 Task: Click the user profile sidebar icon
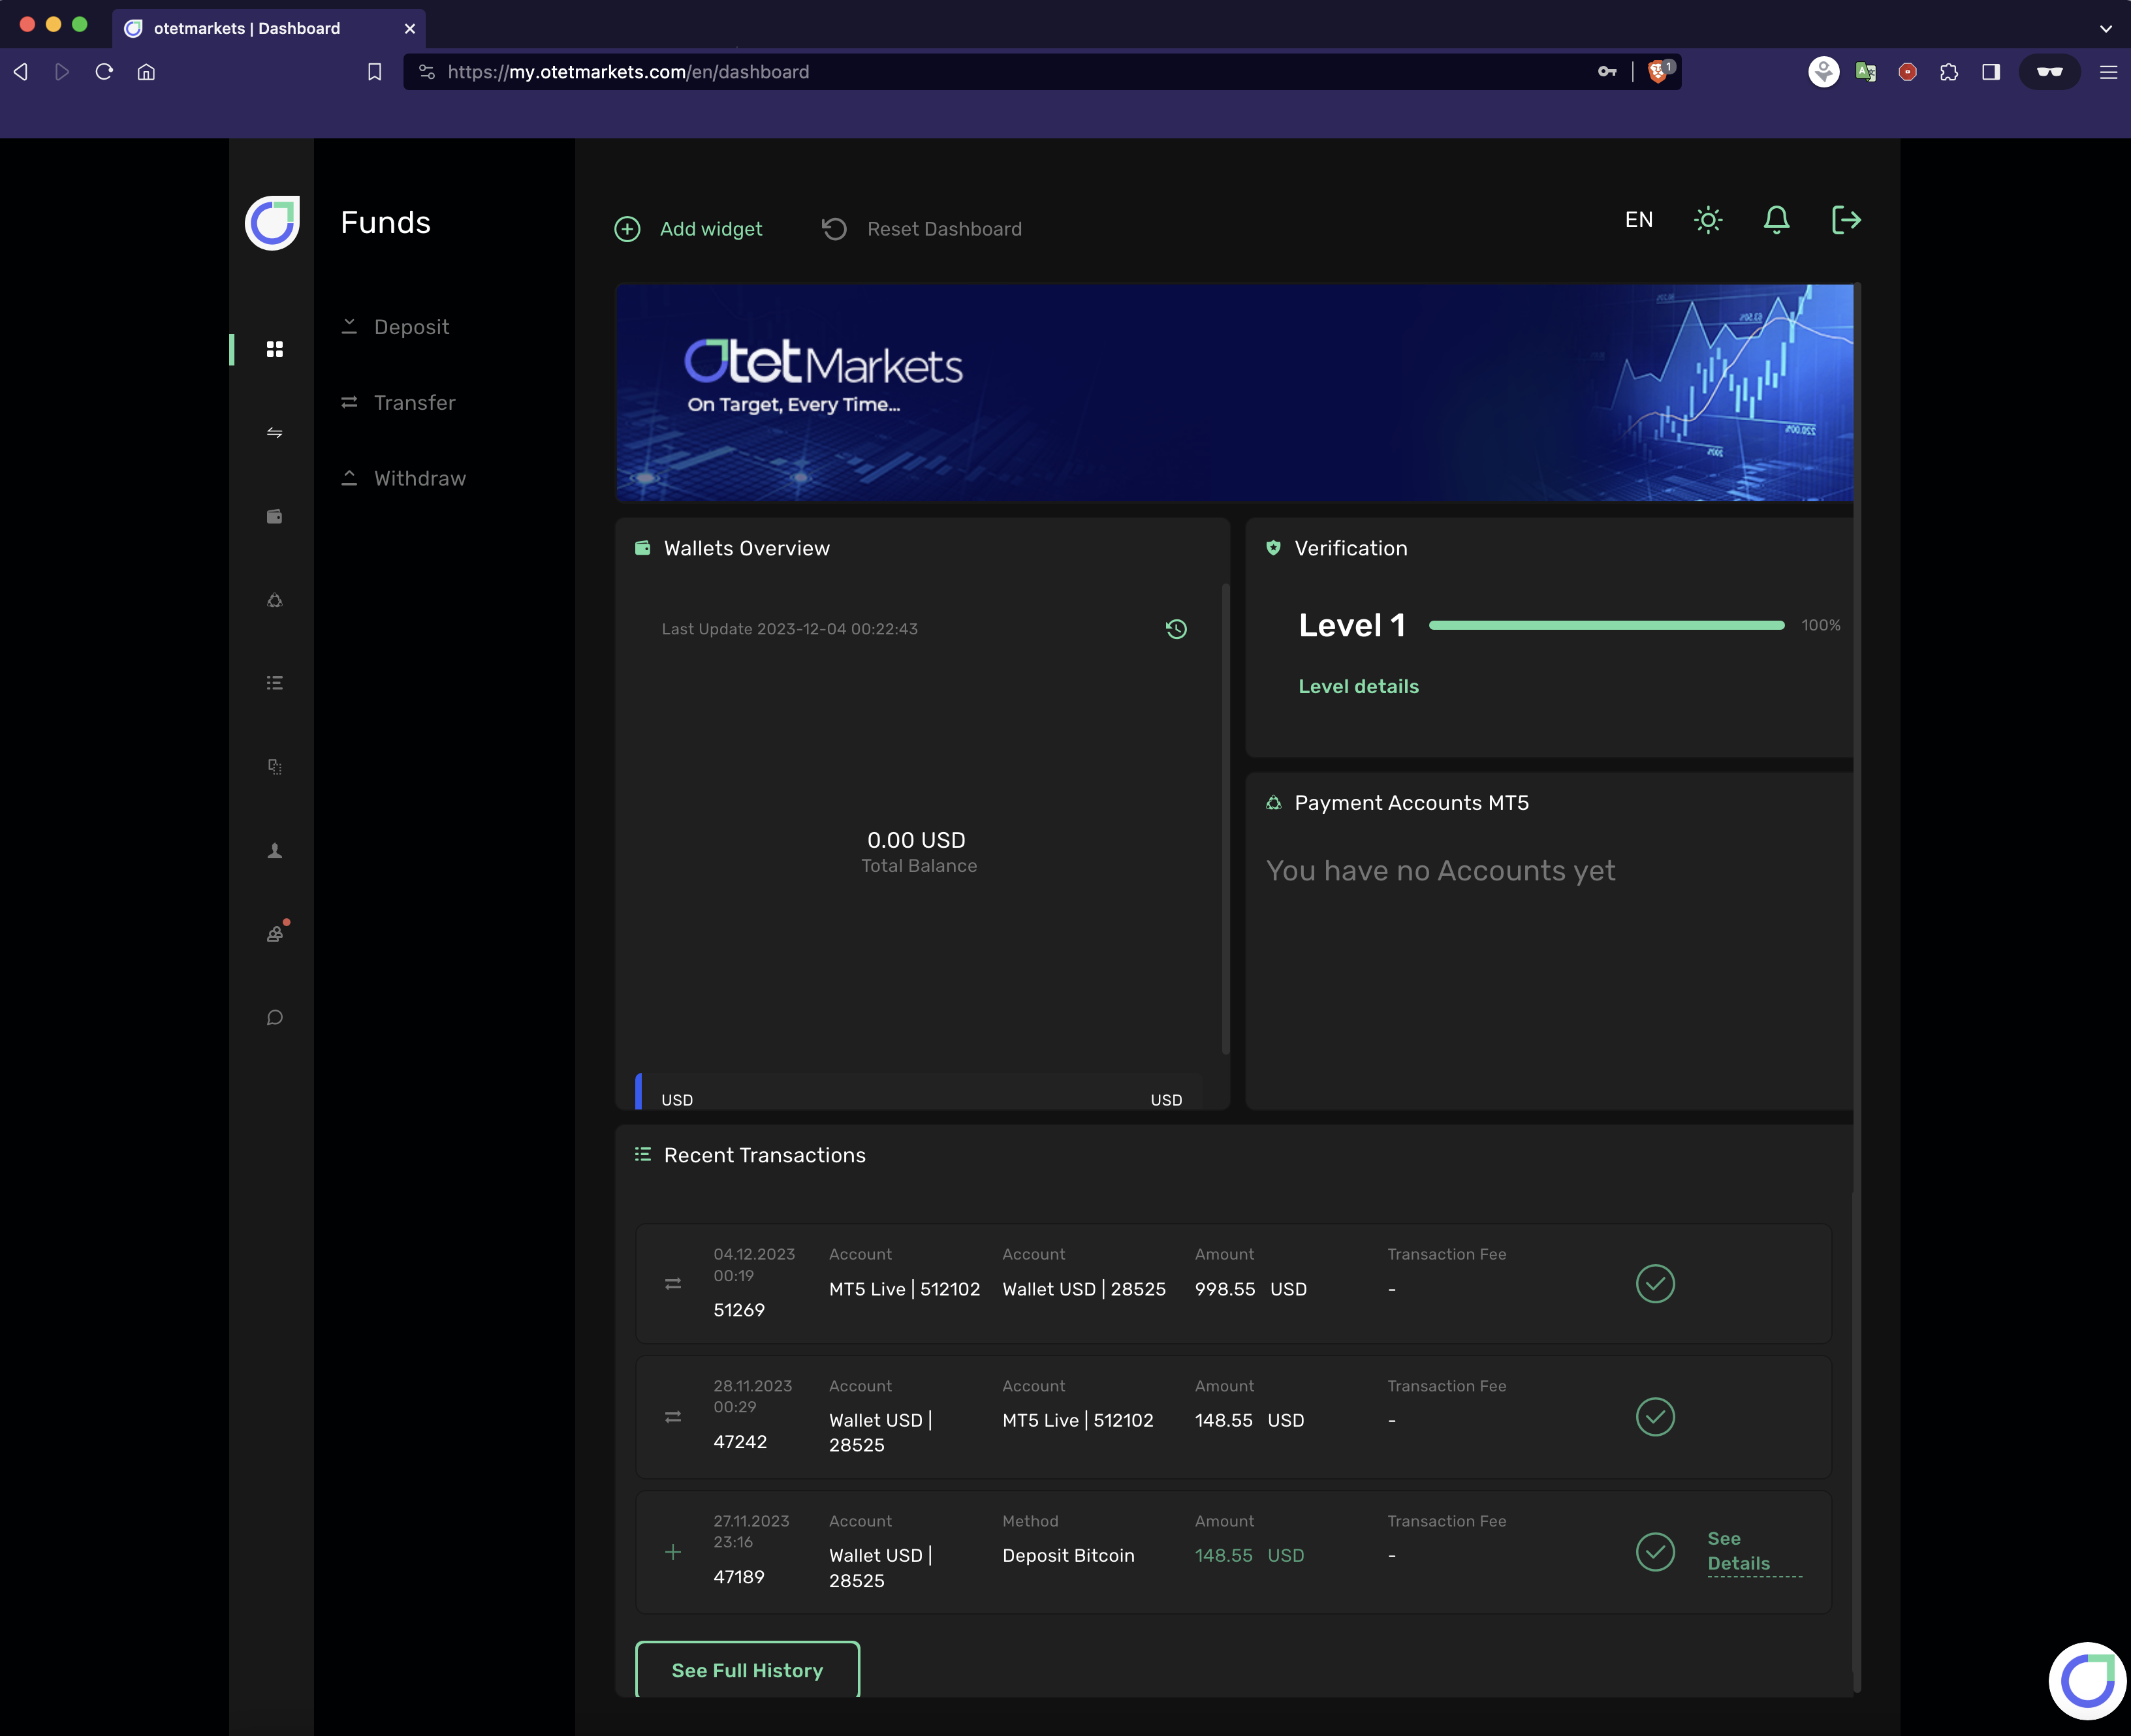tap(274, 851)
